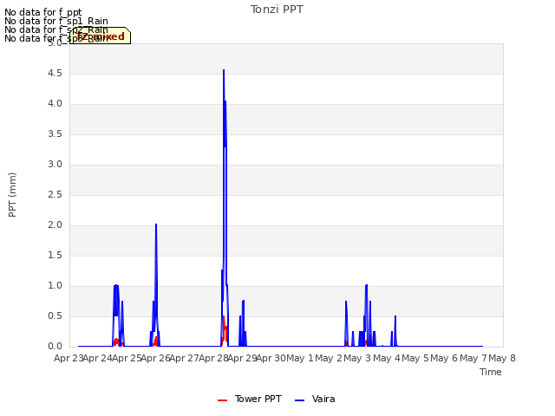Click the May 3 x-axis tick label
555x416 pixels.
(358, 358)
